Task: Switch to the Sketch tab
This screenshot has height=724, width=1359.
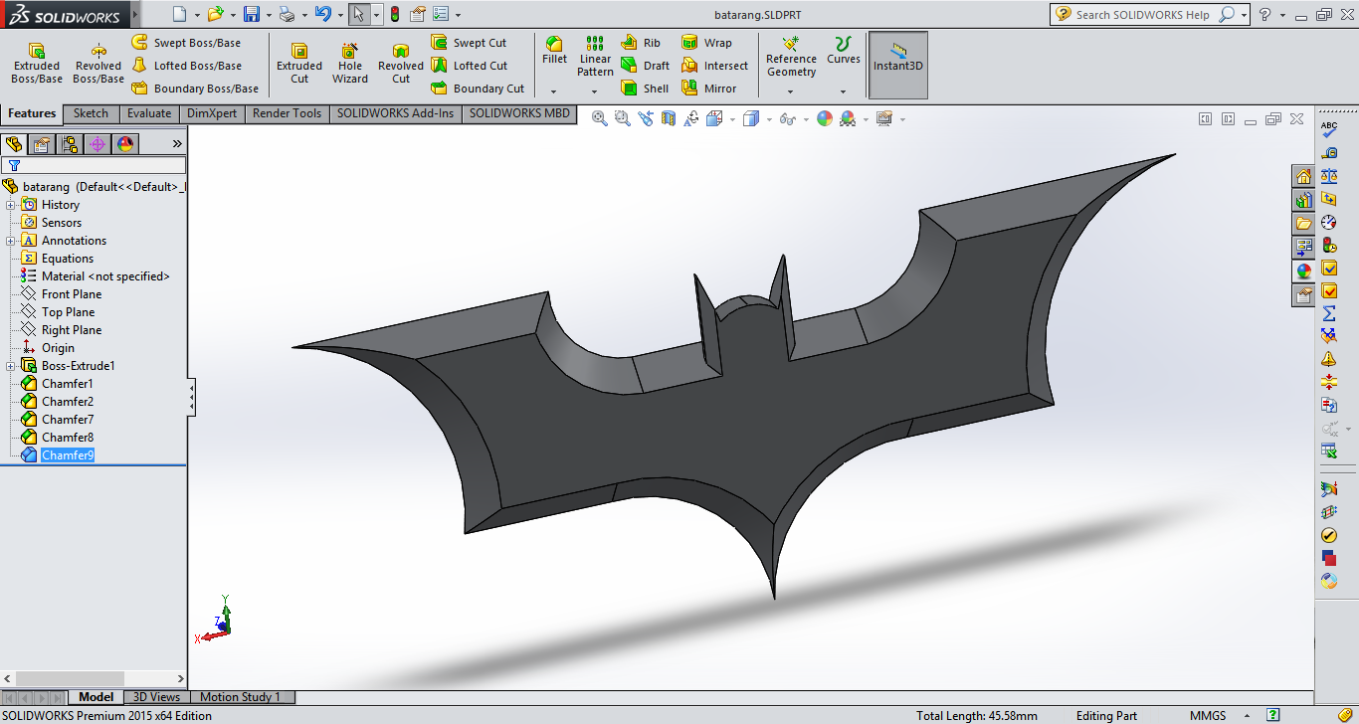Action: pyautogui.click(x=91, y=113)
